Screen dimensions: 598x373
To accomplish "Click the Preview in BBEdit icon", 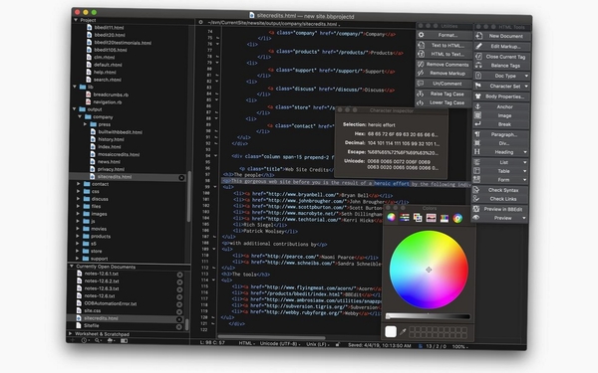I will click(476, 209).
